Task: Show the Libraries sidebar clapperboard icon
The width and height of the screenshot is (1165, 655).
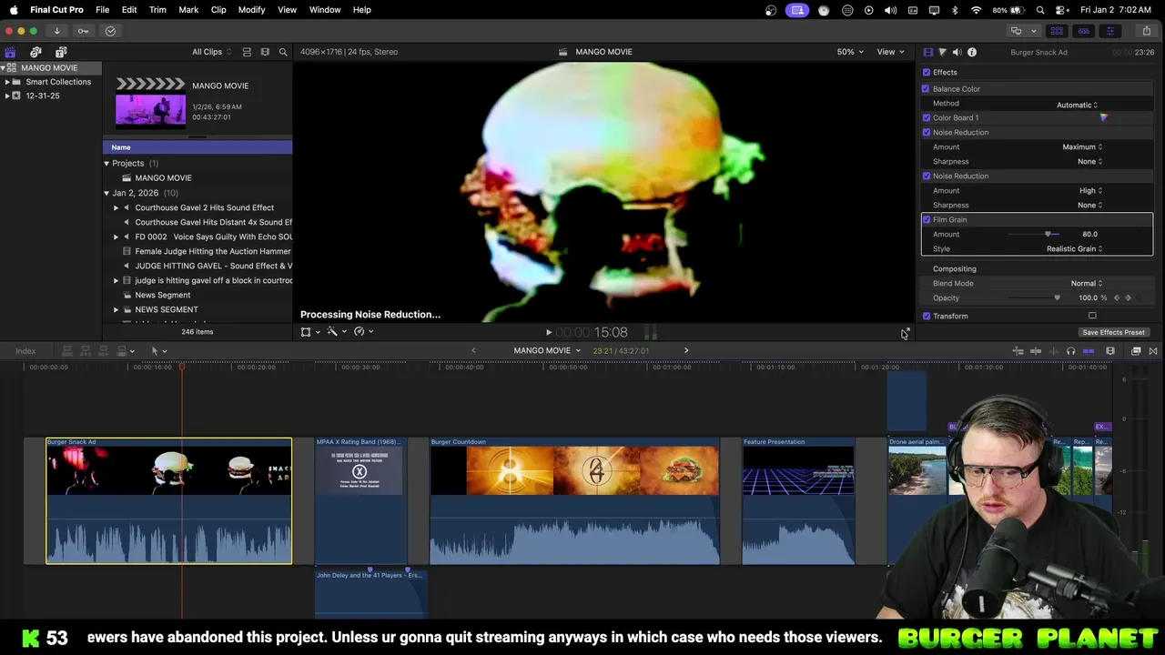Action: (x=10, y=52)
